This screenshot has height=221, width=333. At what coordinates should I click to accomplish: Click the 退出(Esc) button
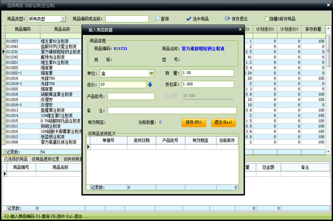tap(224, 122)
